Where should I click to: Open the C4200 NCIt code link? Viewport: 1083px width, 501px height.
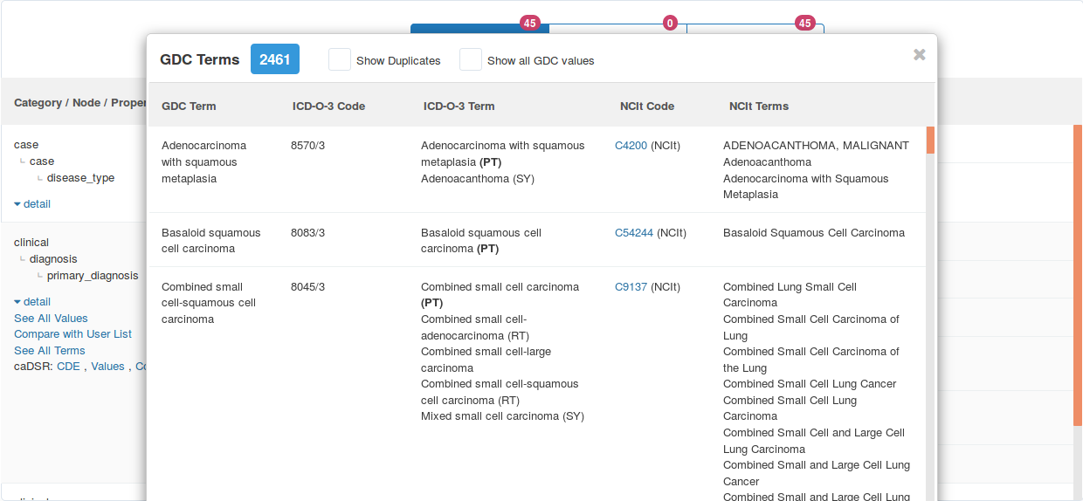point(631,146)
